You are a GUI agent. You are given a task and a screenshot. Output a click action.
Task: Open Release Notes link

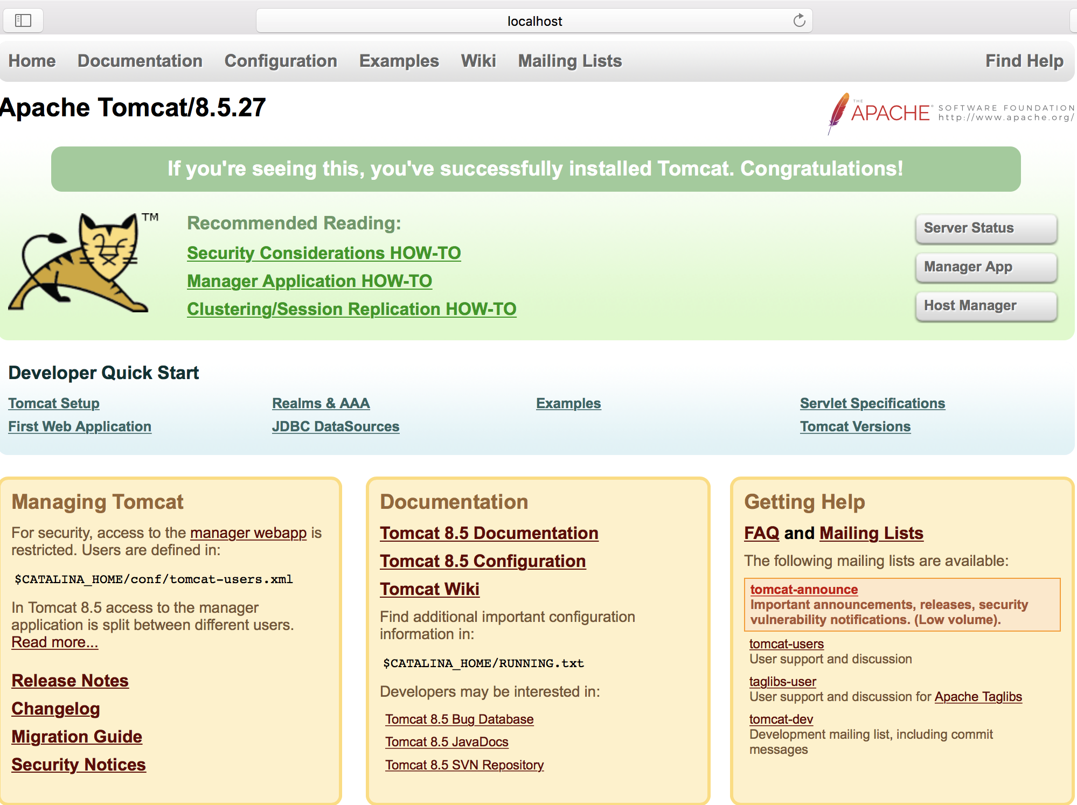pos(70,681)
